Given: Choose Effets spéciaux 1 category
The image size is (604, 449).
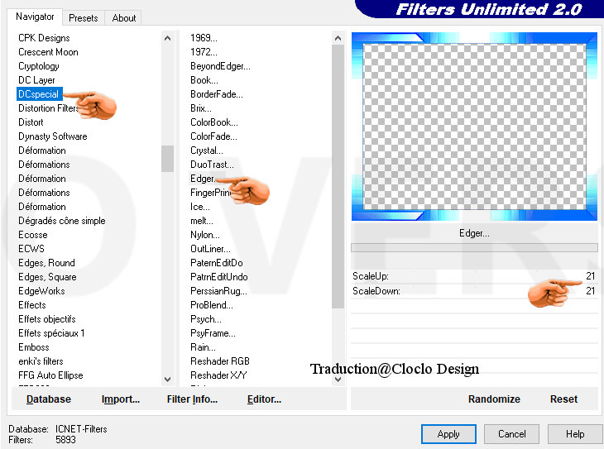Looking at the screenshot, I should pyautogui.click(x=51, y=333).
